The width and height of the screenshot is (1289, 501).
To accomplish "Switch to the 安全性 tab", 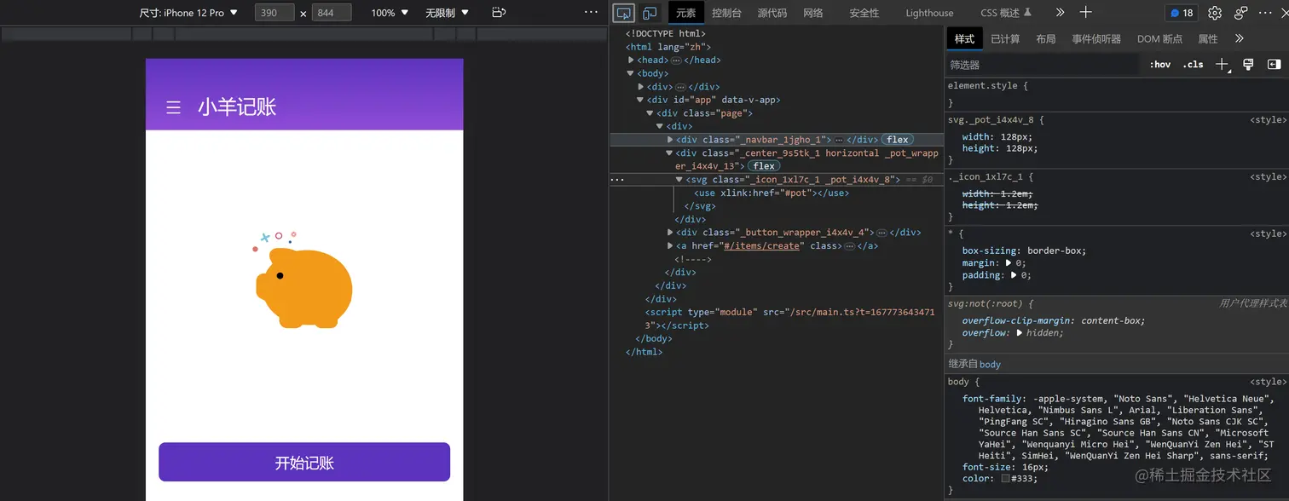I will click(864, 13).
